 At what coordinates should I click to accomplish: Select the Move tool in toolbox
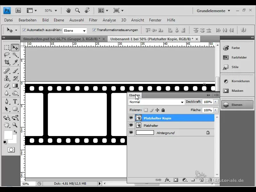15,47
